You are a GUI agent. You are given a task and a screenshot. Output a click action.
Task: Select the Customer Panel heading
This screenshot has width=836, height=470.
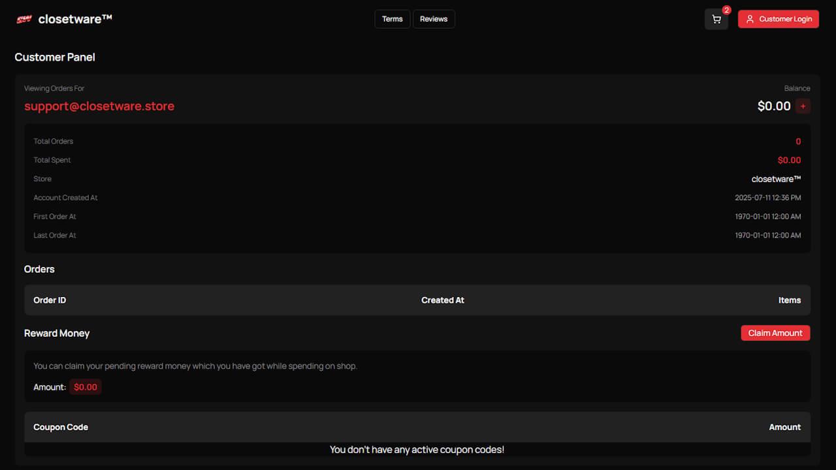pyautogui.click(x=55, y=57)
